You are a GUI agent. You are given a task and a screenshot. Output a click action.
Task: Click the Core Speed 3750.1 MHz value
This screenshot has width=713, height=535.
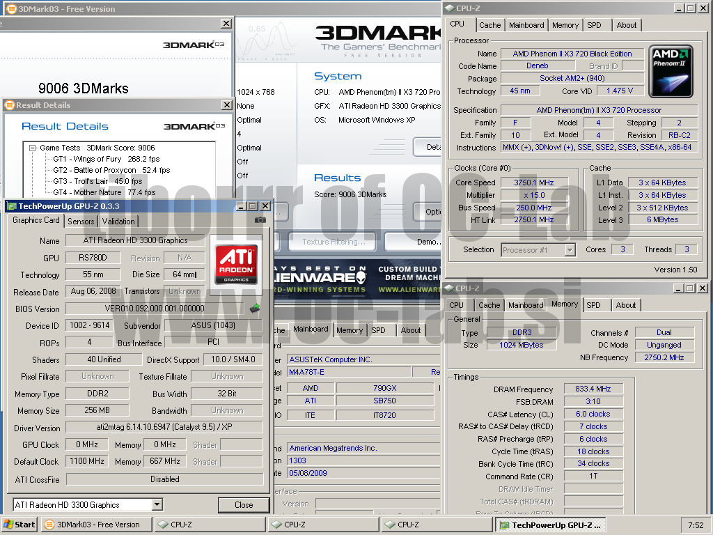tap(534, 183)
